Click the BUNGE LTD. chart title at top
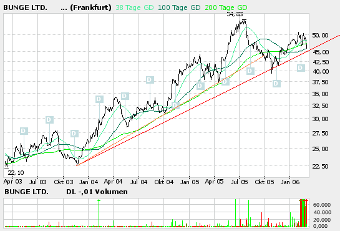 click(x=25, y=8)
